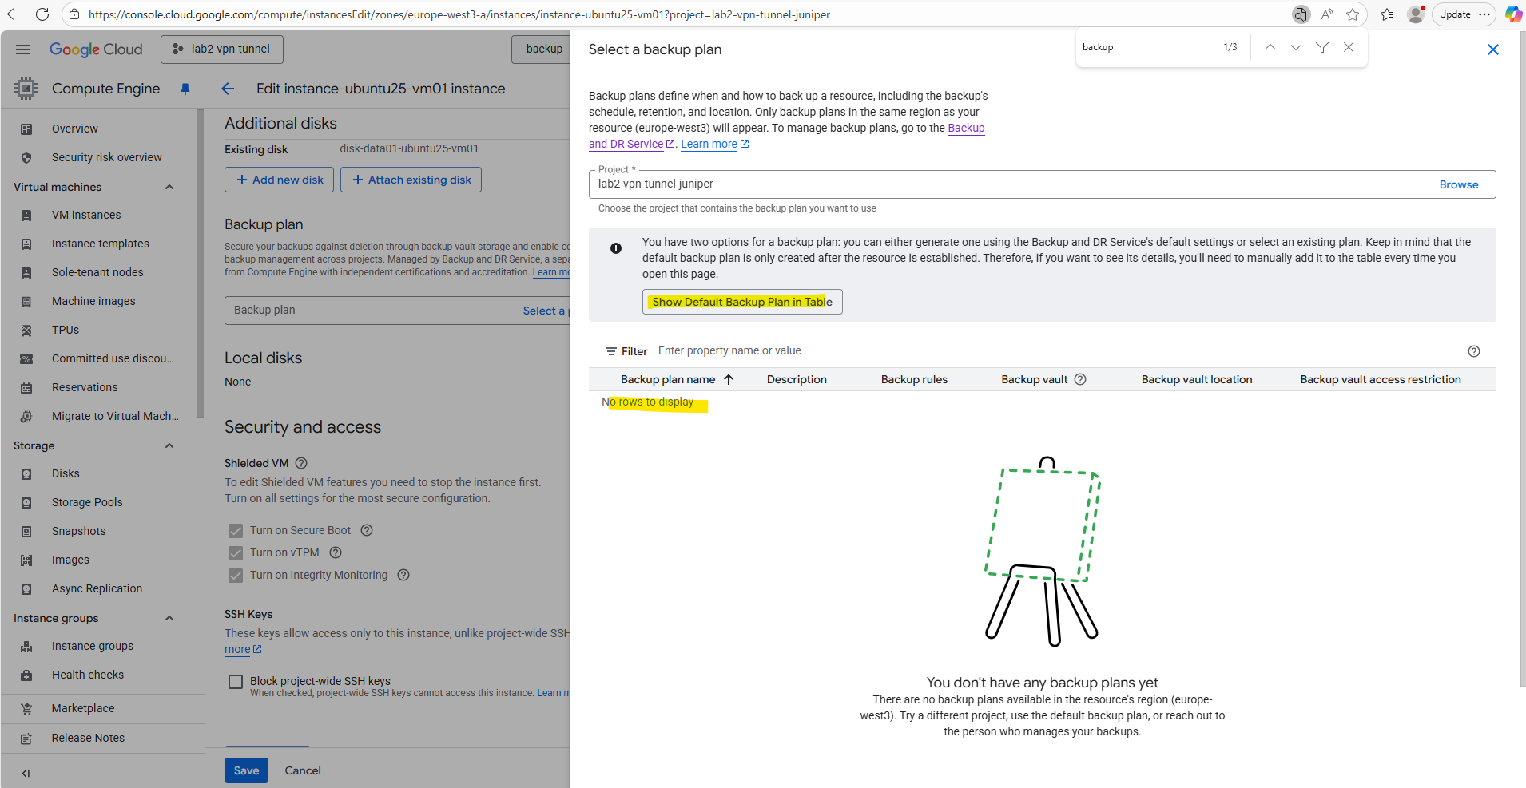Open the Backup and DR Service link
This screenshot has width=1526, height=788.
(x=787, y=136)
